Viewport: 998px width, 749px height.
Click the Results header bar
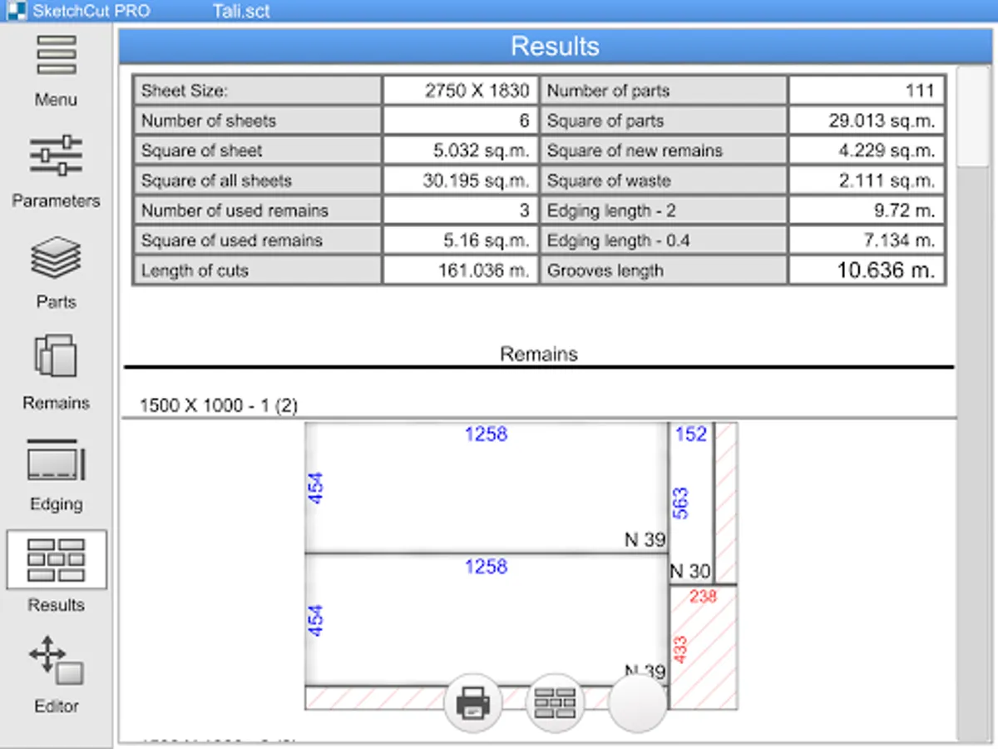(556, 46)
